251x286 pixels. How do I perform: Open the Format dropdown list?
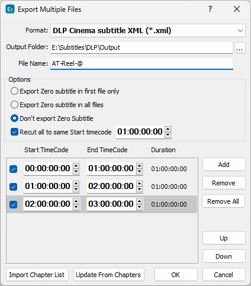[x=148, y=31]
